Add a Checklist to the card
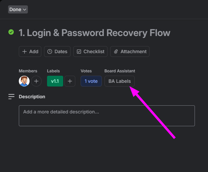 click(x=90, y=51)
